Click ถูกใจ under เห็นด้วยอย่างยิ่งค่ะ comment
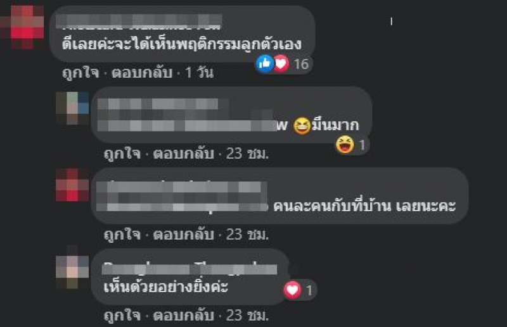This screenshot has width=507, height=327. tap(122, 316)
